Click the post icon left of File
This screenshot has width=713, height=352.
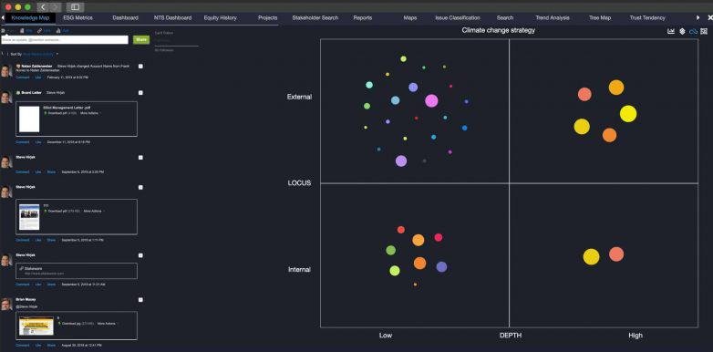click(x=4, y=30)
